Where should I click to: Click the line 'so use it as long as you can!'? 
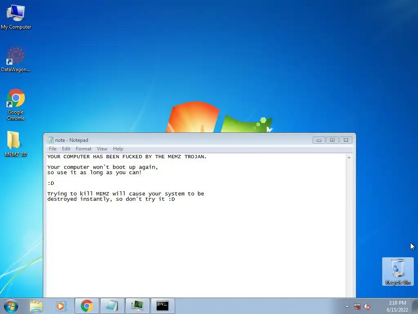coord(94,173)
